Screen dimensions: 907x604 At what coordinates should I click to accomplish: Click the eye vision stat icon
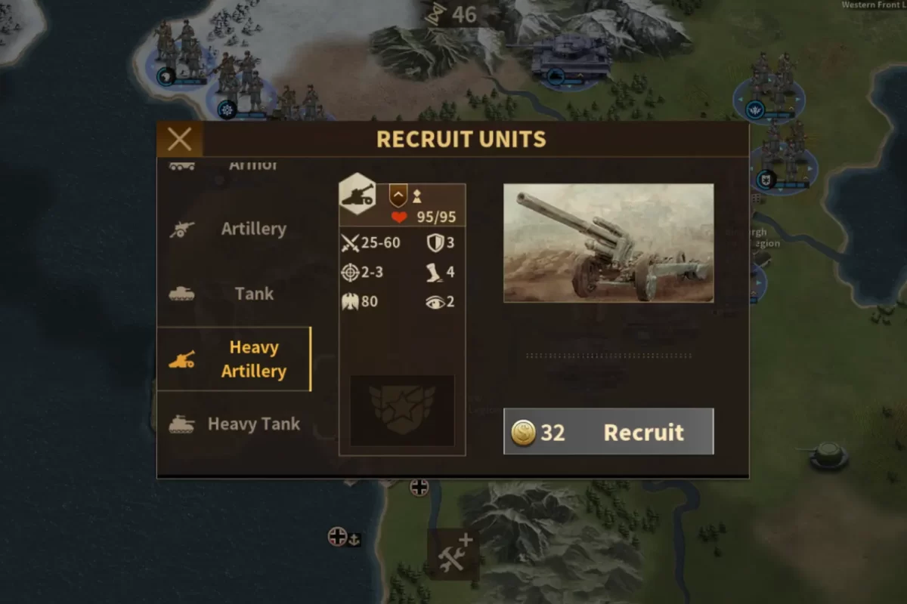(x=435, y=302)
